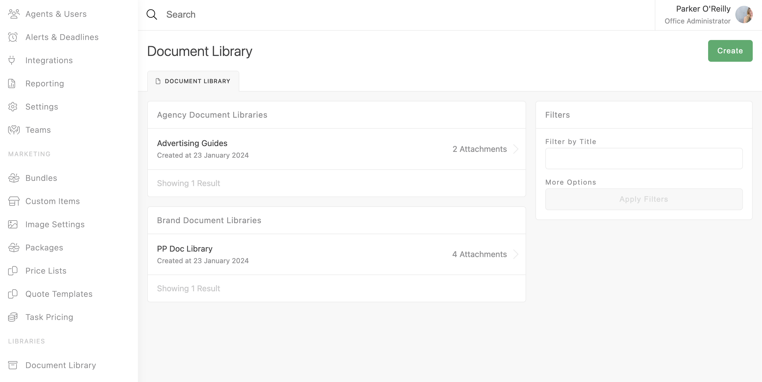Click the Settings gear icon
Viewport: 762px width, 382px height.
pyautogui.click(x=13, y=107)
